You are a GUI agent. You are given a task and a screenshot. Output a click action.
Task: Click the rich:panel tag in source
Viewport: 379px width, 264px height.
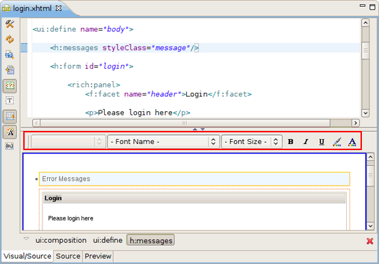coord(94,85)
